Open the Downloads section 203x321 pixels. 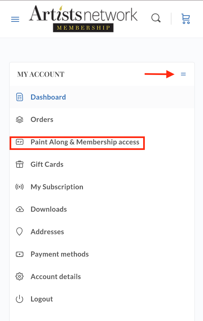tap(49, 209)
